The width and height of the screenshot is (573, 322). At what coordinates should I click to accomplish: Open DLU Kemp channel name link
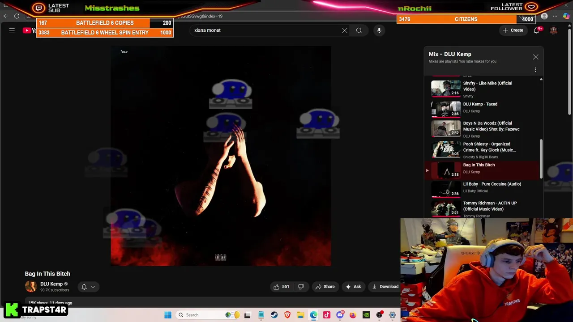(51, 284)
